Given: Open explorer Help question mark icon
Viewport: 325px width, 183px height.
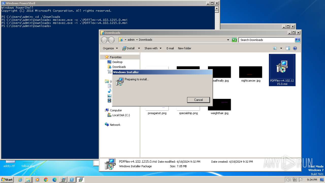Looking at the screenshot, I should (x=295, y=48).
